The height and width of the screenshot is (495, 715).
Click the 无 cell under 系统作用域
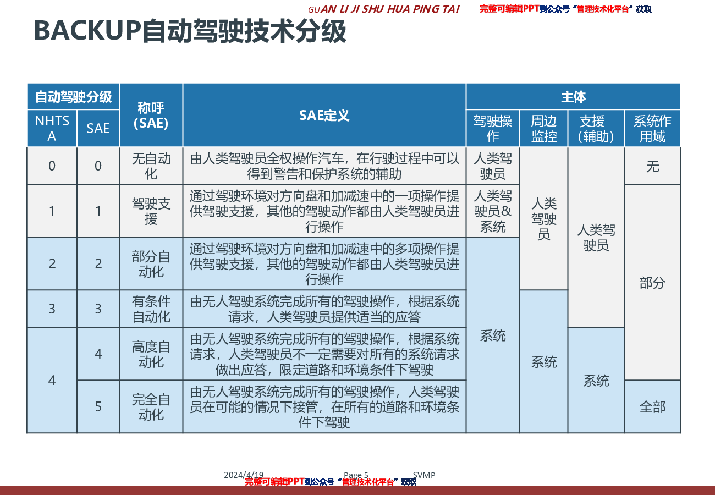coord(652,166)
